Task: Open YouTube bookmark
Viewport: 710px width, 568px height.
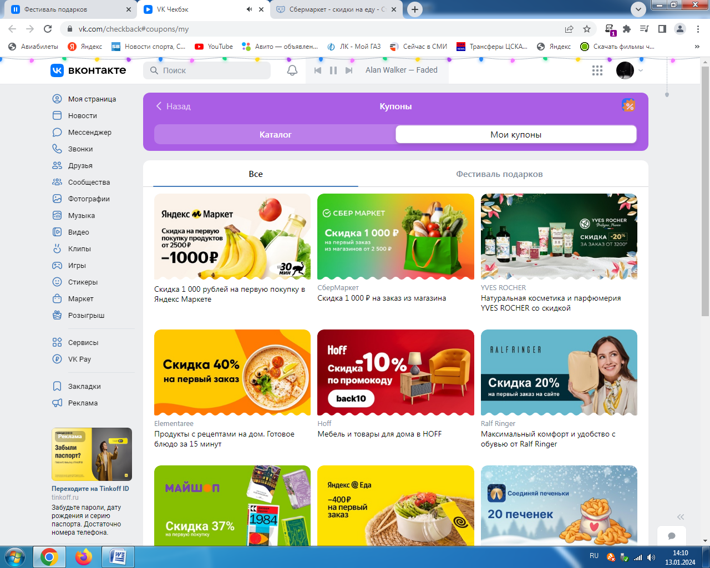Action: tap(214, 47)
